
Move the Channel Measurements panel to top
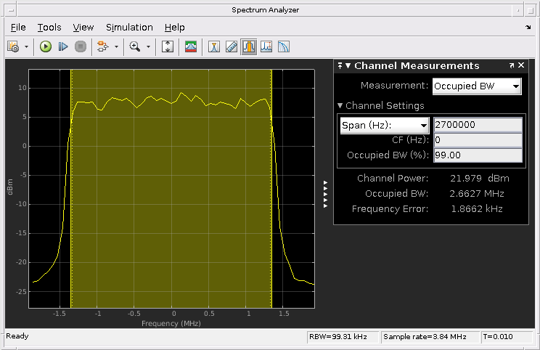(x=340, y=65)
